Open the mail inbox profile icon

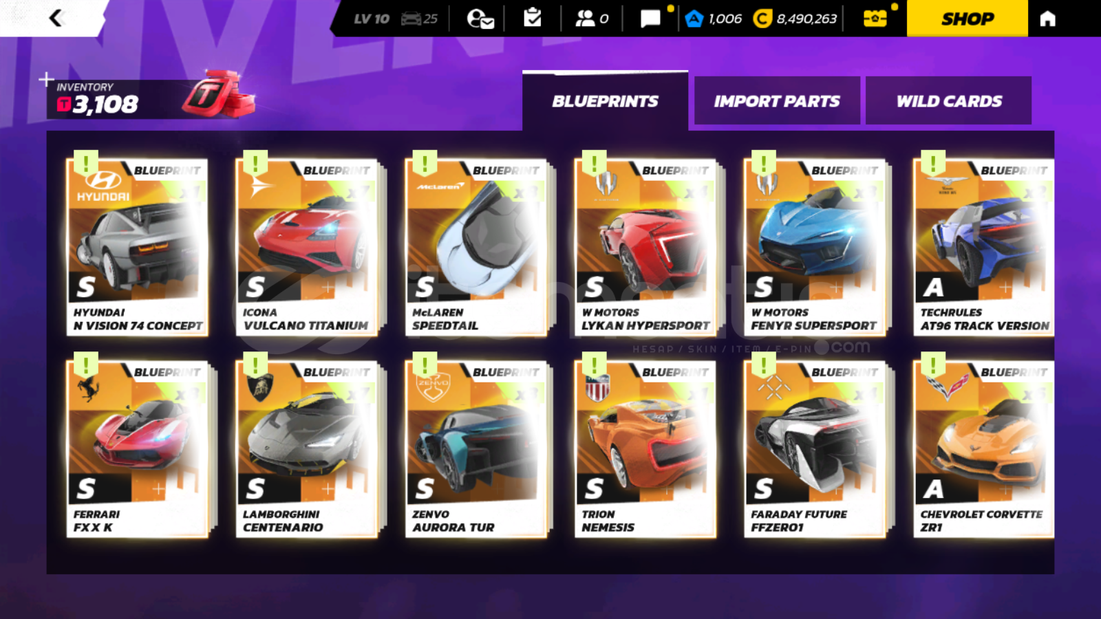point(480,19)
